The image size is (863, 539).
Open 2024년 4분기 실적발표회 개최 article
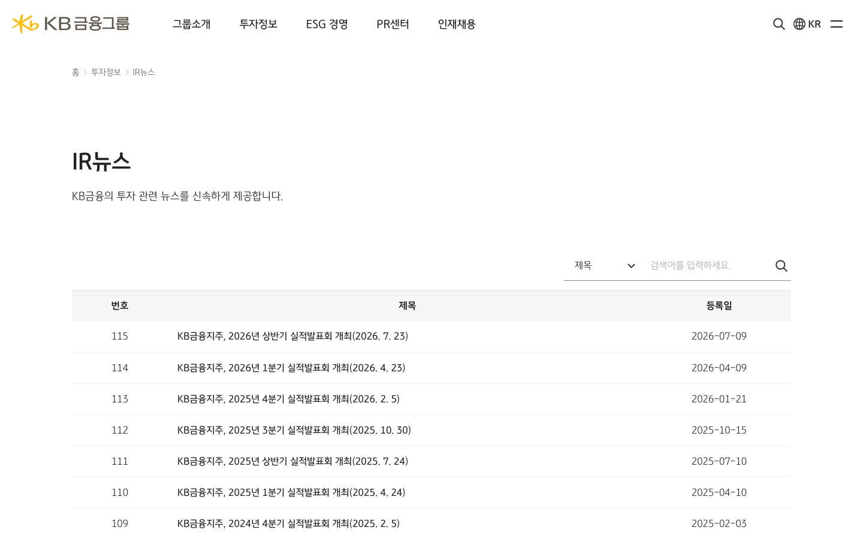pyautogui.click(x=288, y=523)
